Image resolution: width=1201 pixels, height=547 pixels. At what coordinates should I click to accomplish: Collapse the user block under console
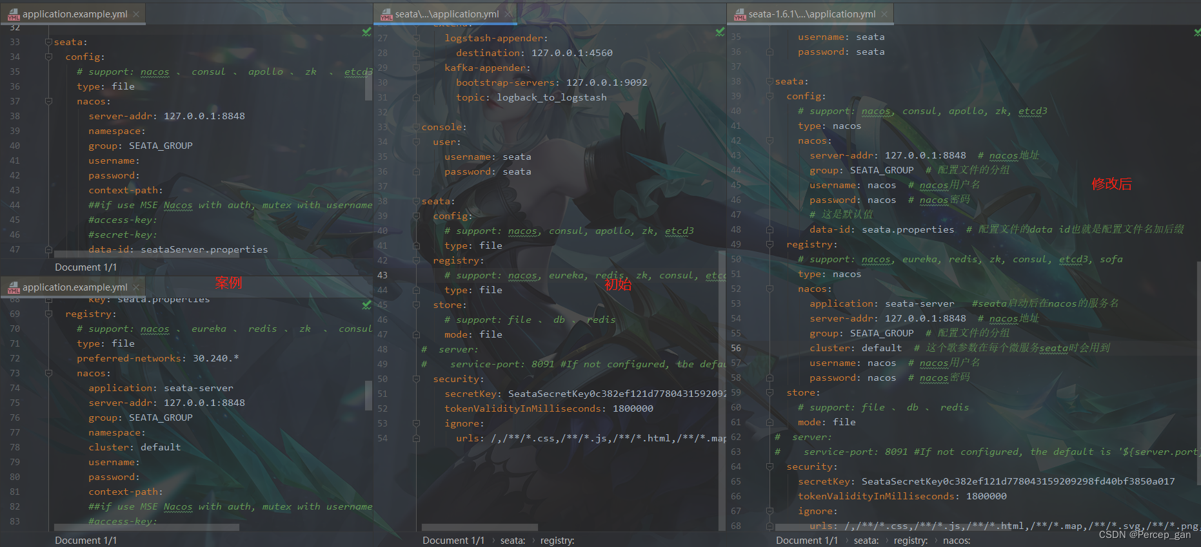[416, 142]
